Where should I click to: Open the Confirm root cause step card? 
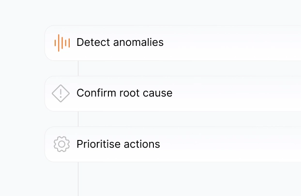tap(218, 94)
